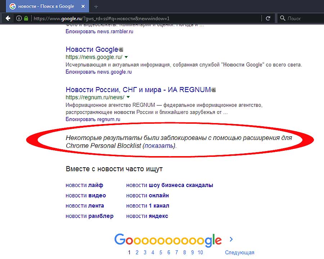Open site information icon in address bar
The image size is (324, 259).
pos(19,18)
